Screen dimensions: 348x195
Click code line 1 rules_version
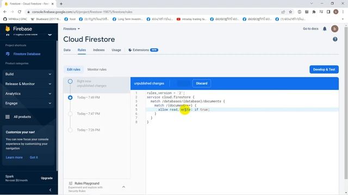(166, 93)
